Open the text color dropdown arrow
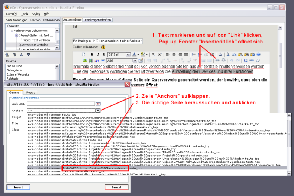This screenshot has width=294, height=196. [138, 55]
